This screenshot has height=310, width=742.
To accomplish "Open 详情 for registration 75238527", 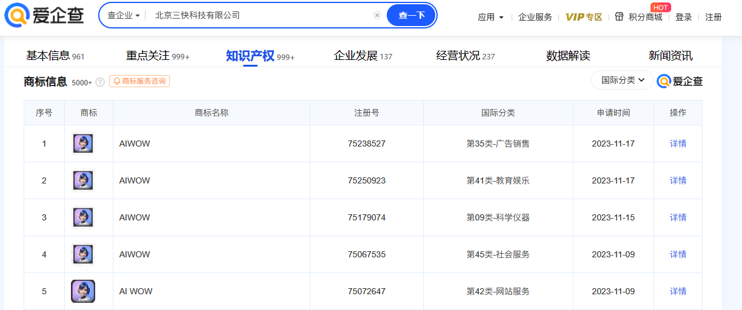I will [x=678, y=143].
